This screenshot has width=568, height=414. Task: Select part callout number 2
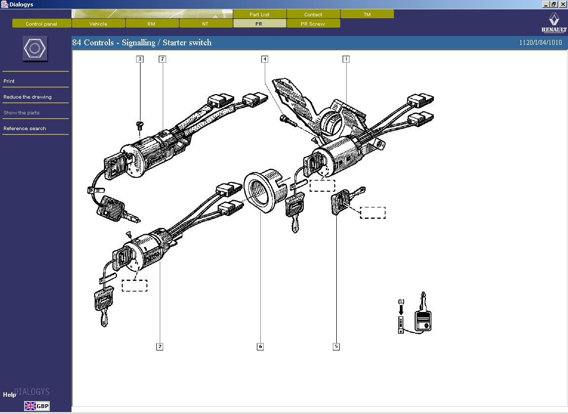[x=160, y=346]
